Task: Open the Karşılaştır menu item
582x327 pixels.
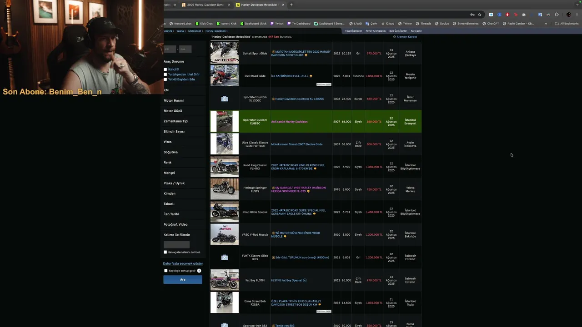Action: click(x=416, y=31)
